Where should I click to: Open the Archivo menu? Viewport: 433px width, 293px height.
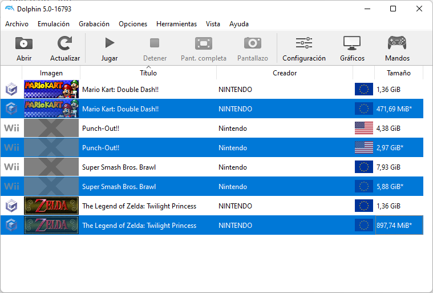click(x=17, y=24)
